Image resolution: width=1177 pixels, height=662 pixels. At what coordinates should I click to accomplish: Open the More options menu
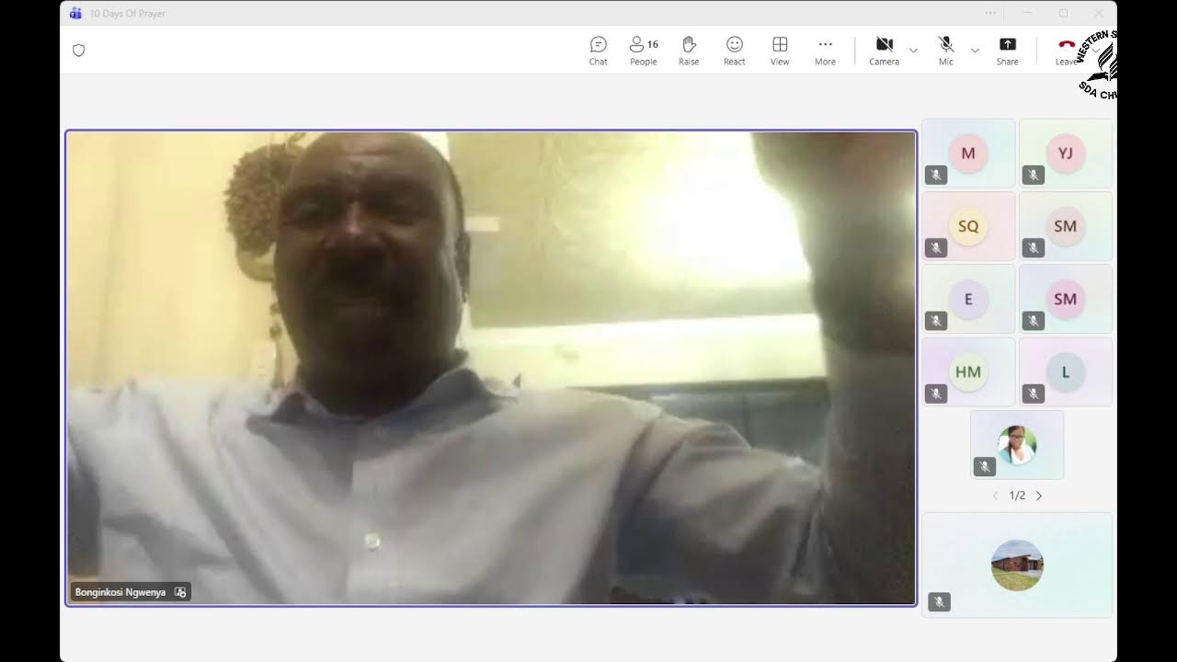tap(825, 51)
